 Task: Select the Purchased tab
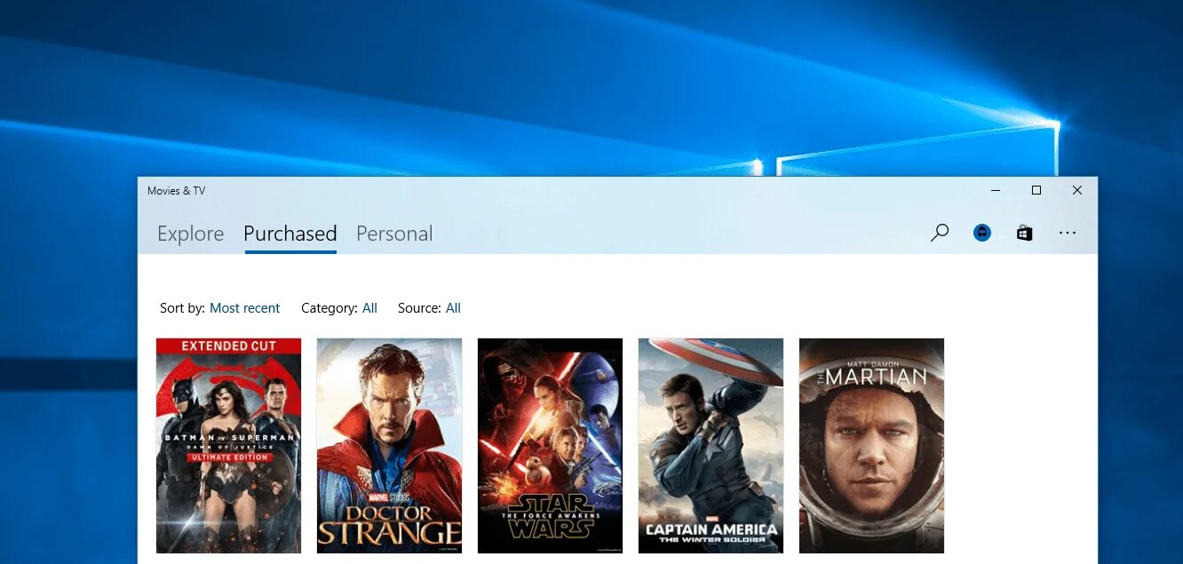coord(290,234)
